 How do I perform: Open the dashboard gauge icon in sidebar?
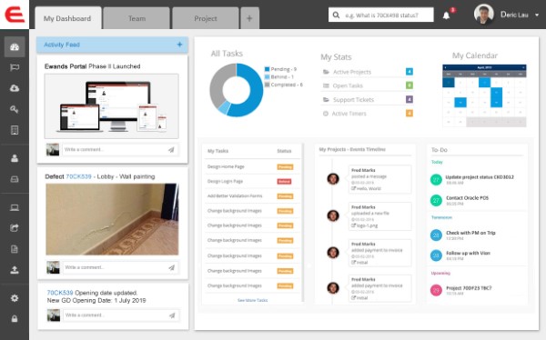[x=15, y=46]
